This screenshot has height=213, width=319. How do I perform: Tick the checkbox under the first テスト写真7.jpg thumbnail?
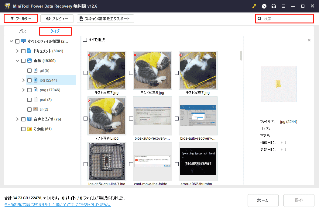point(85,73)
